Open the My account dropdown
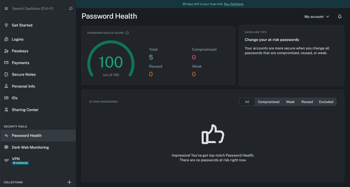 tap(317, 16)
